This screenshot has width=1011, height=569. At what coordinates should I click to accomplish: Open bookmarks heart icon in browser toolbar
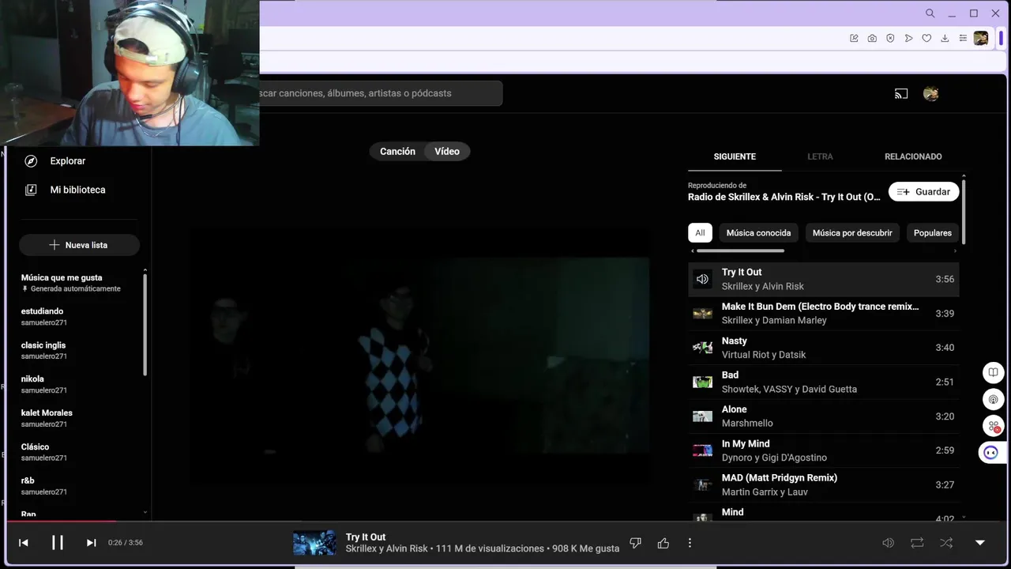pyautogui.click(x=926, y=38)
